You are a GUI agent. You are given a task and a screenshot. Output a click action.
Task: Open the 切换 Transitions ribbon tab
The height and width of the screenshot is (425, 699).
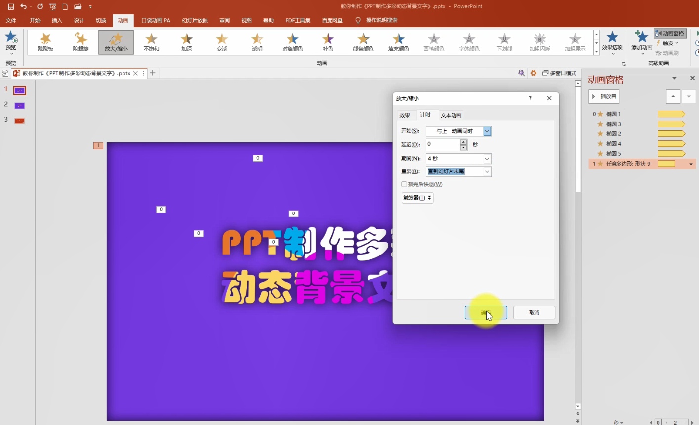point(101,20)
